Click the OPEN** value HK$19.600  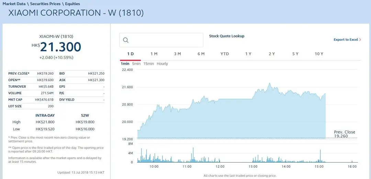click(45, 80)
